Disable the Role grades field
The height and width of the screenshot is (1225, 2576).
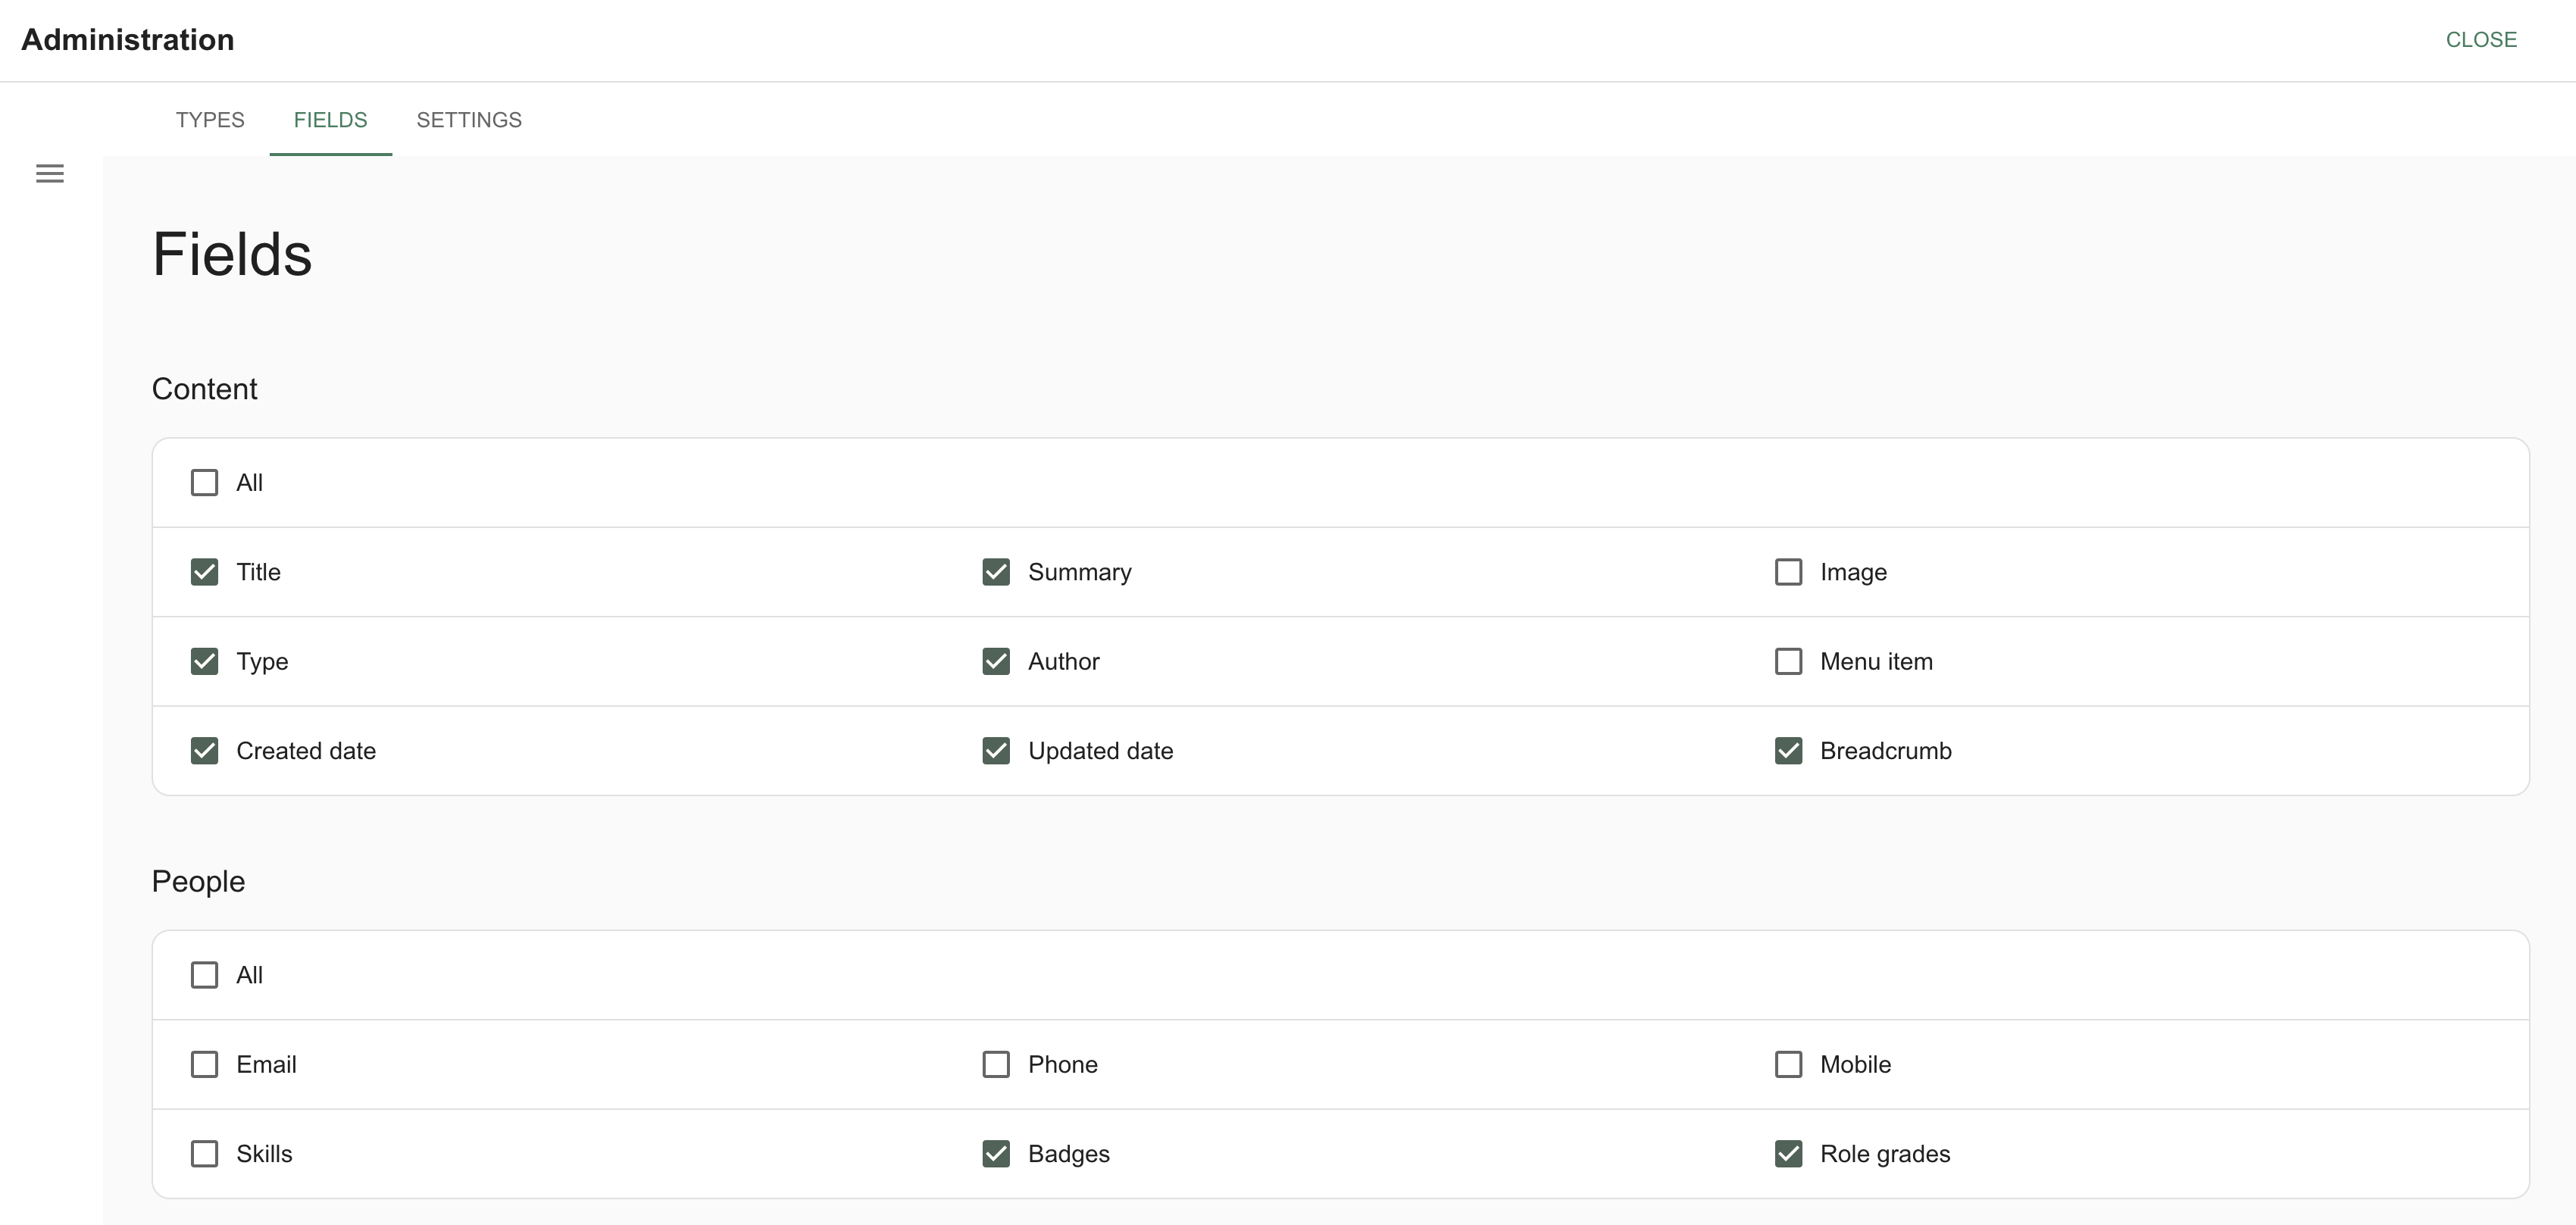point(1788,1153)
